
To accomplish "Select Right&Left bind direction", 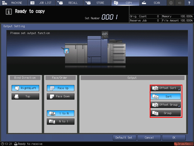I will coord(26,88).
